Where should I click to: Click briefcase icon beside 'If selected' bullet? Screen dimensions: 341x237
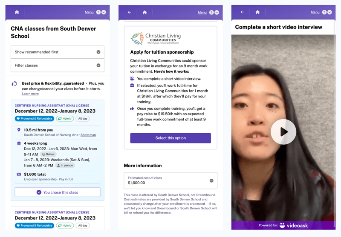coord(132,85)
